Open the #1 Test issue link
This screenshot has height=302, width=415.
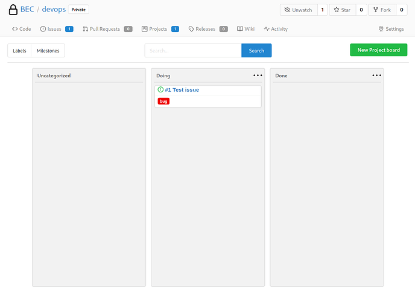pyautogui.click(x=182, y=90)
